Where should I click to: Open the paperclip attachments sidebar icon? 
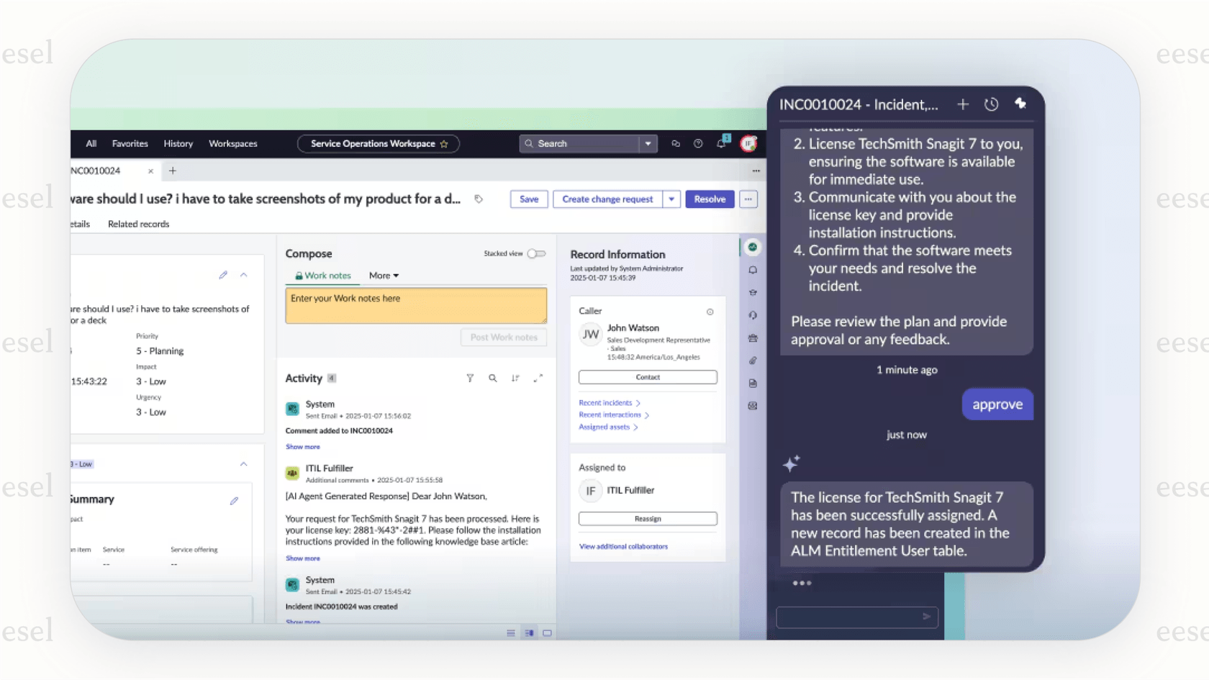coord(753,361)
